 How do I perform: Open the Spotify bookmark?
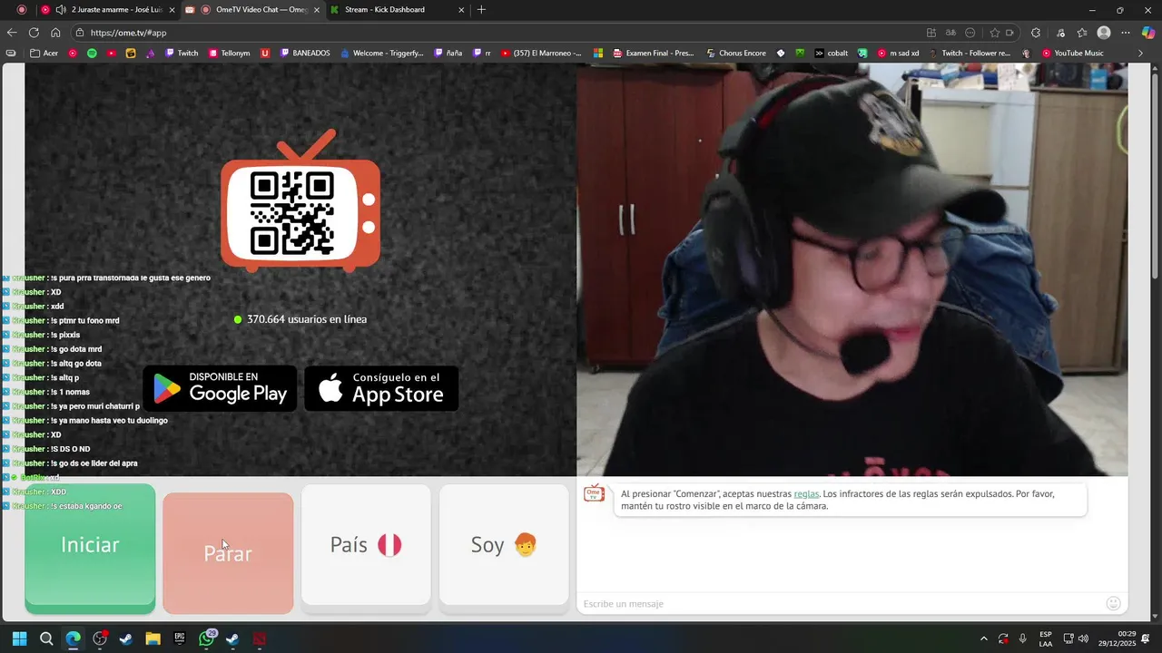pos(93,53)
